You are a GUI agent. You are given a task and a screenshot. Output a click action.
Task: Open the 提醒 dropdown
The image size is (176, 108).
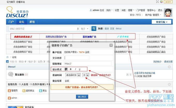click(x=131, y=10)
